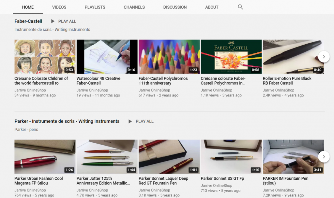Switch to the HOME tab
Screen dimensions: 334x198
pyautogui.click(x=28, y=7)
